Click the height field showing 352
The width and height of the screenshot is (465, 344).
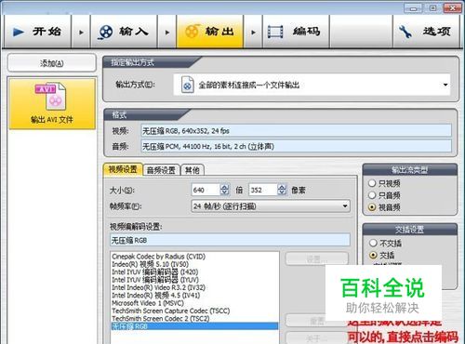click(x=263, y=190)
